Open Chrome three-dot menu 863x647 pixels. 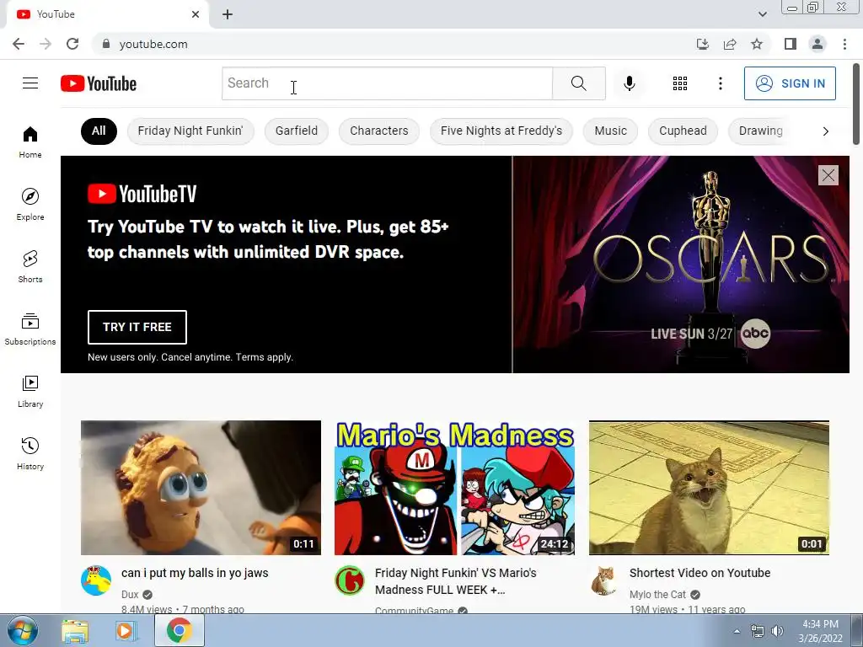[844, 44]
